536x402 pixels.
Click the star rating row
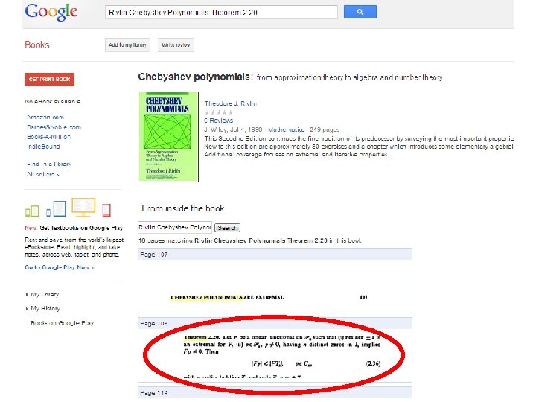click(x=219, y=112)
